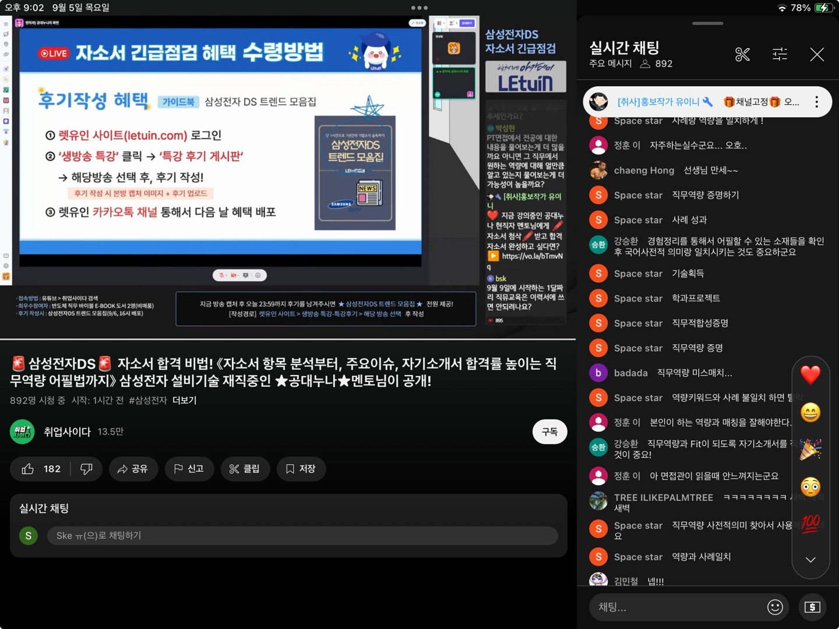Image resolution: width=839 pixels, height=629 pixels.
Task: Open the 취업사이다 channel page
Action: (x=67, y=432)
